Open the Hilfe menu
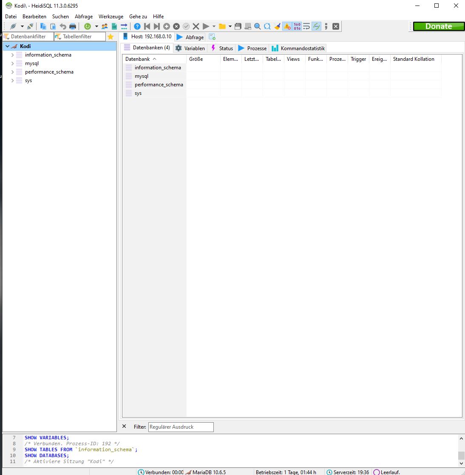The height and width of the screenshot is (475, 465). click(x=159, y=16)
